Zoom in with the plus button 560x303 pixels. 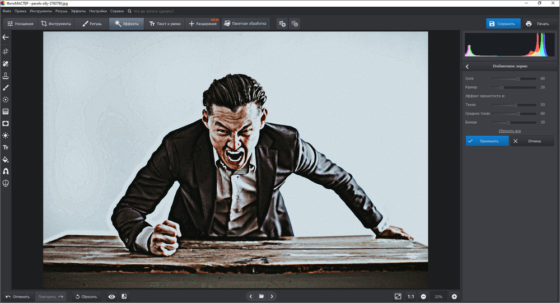pyautogui.click(x=454, y=296)
